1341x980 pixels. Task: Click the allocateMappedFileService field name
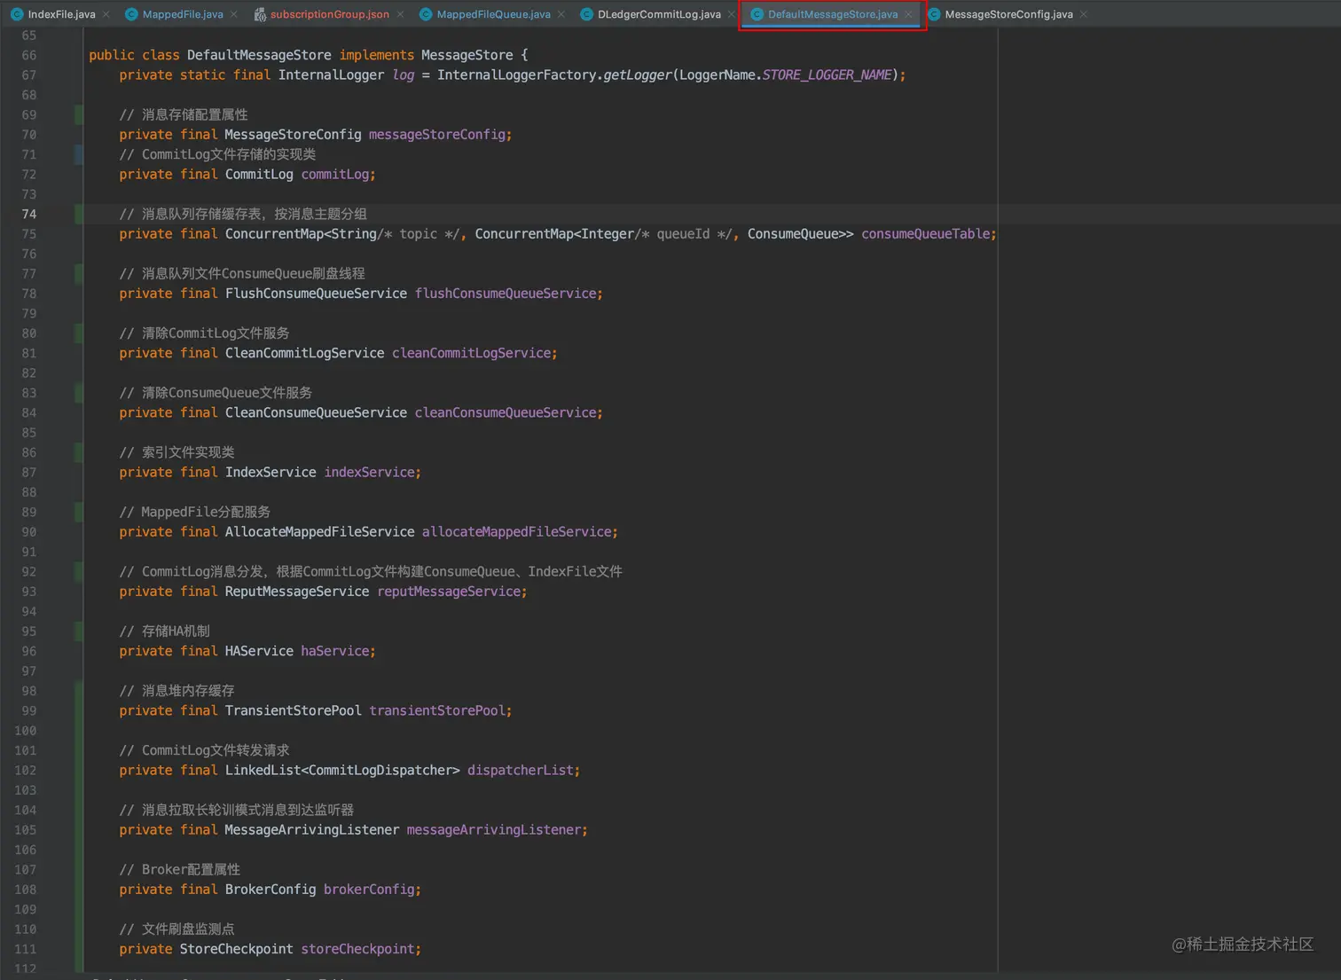coord(516,532)
